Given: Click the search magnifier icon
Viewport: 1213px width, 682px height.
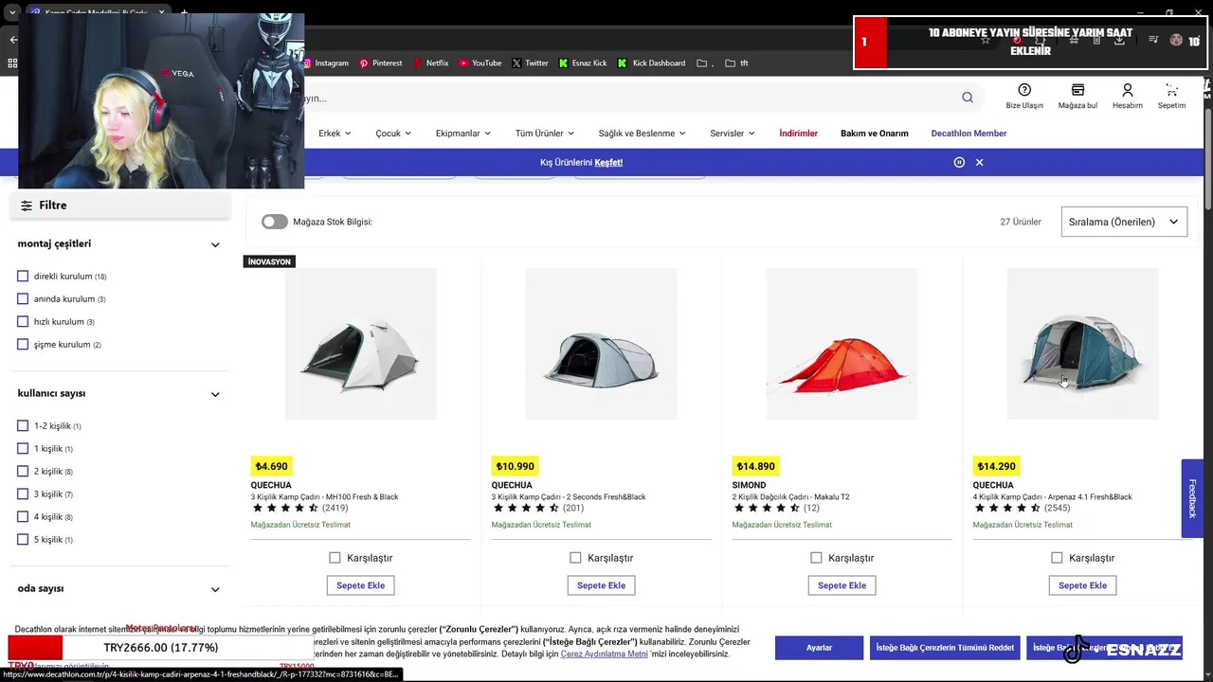Looking at the screenshot, I should point(967,98).
